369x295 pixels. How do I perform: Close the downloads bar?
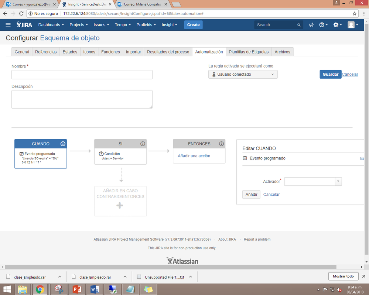(363, 276)
